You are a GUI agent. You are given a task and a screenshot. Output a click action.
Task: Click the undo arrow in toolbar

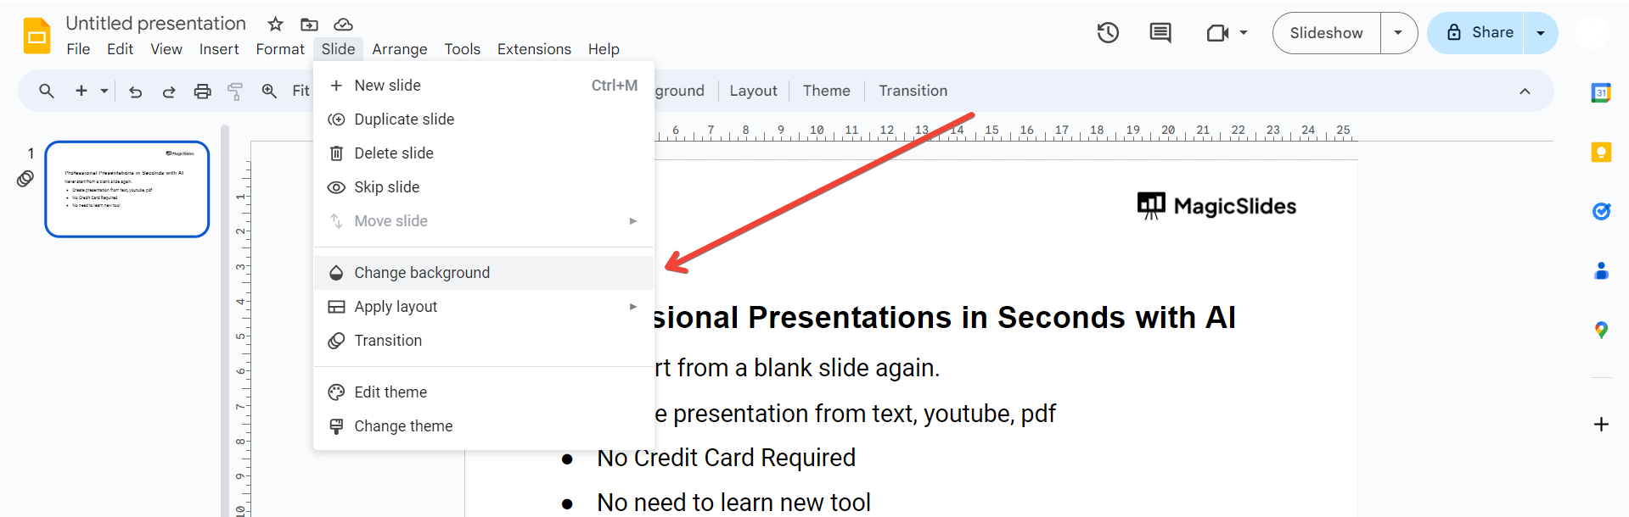coord(135,92)
